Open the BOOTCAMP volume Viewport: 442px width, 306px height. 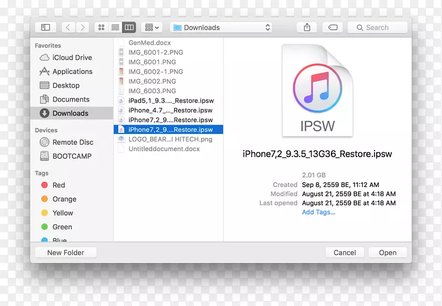click(x=72, y=156)
